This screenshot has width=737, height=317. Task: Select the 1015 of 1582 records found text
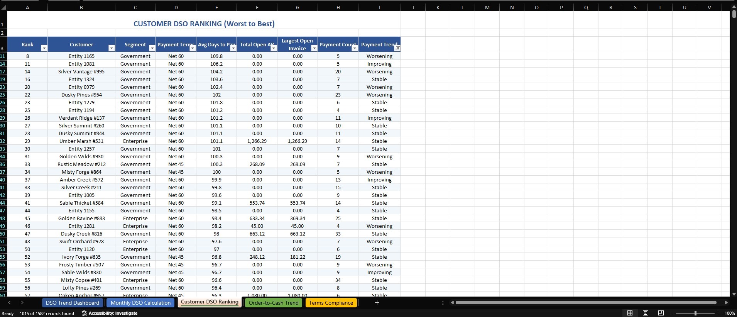point(47,313)
